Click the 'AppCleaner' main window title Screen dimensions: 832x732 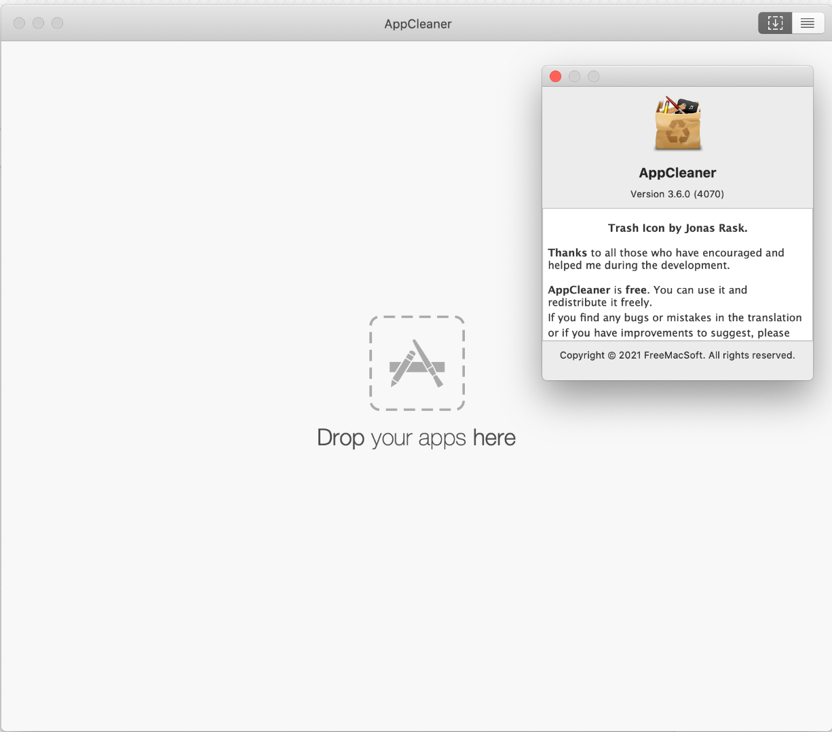pyautogui.click(x=417, y=24)
